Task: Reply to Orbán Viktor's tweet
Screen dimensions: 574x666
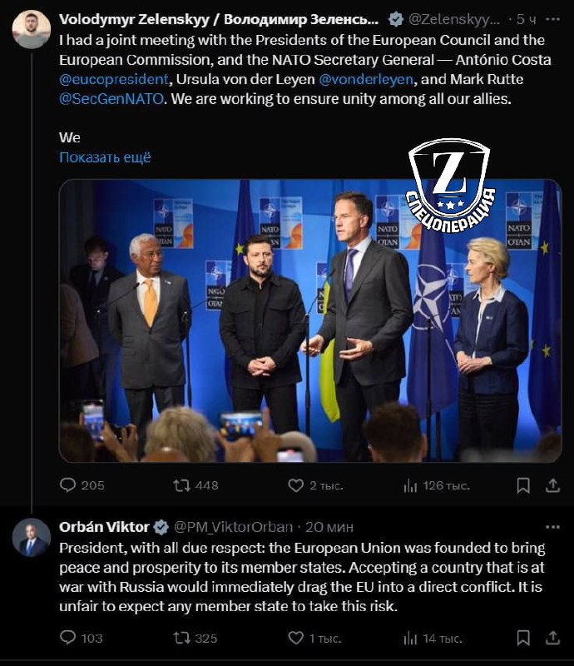Action: (x=69, y=638)
